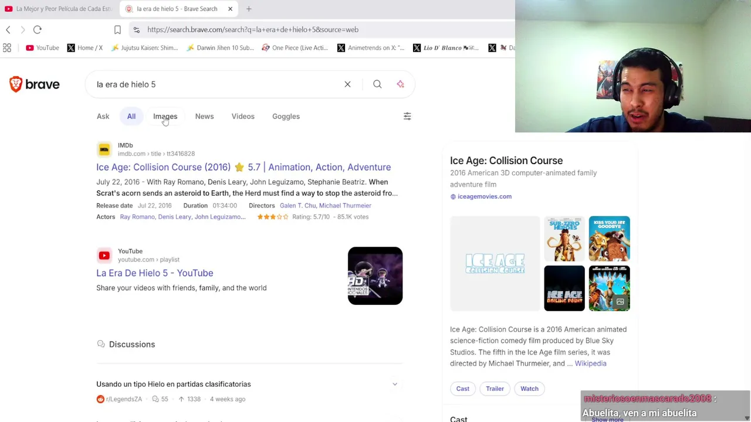Click the YouTube result thumbnail
Image resolution: width=751 pixels, height=422 pixels.
(375, 276)
